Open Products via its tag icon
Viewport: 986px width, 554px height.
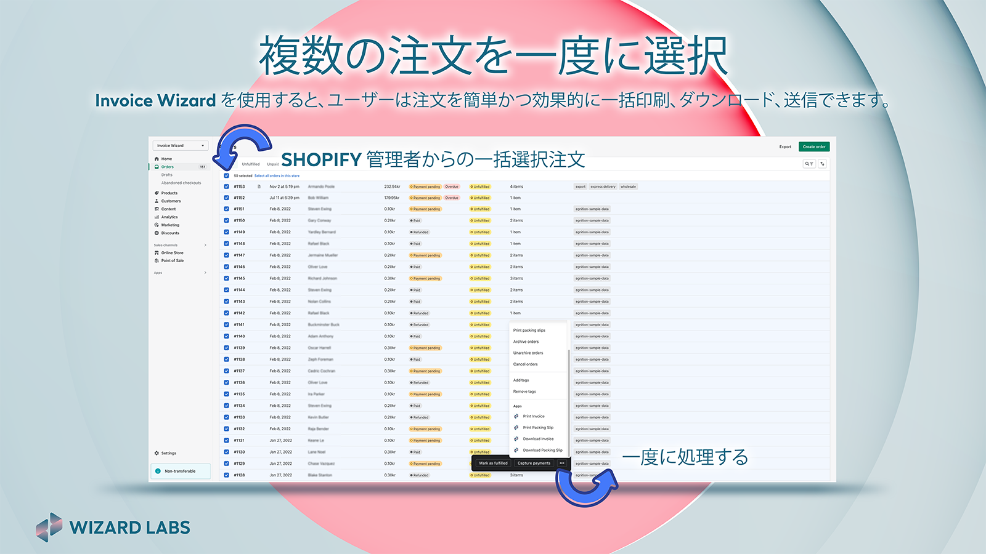coord(157,193)
